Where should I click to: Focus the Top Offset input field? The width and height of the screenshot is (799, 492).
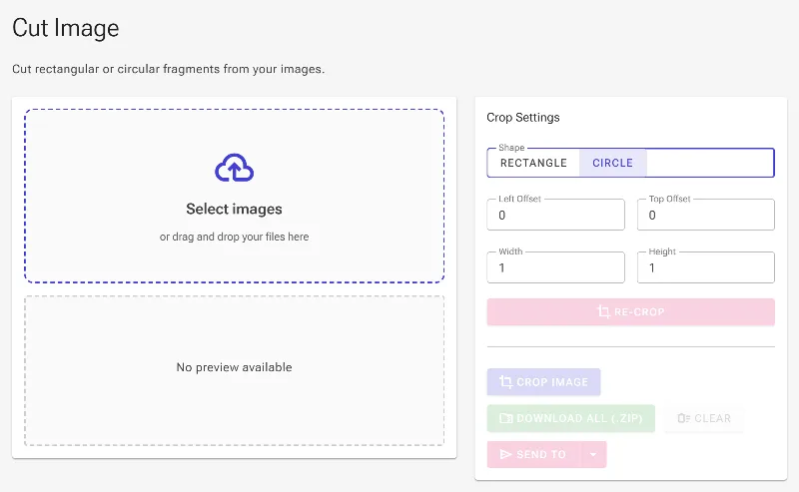[x=706, y=215]
